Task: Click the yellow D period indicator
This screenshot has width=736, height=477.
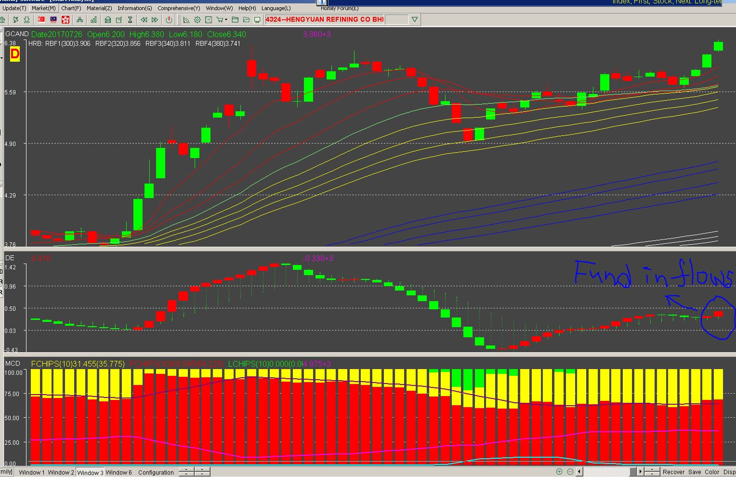Action: point(14,54)
